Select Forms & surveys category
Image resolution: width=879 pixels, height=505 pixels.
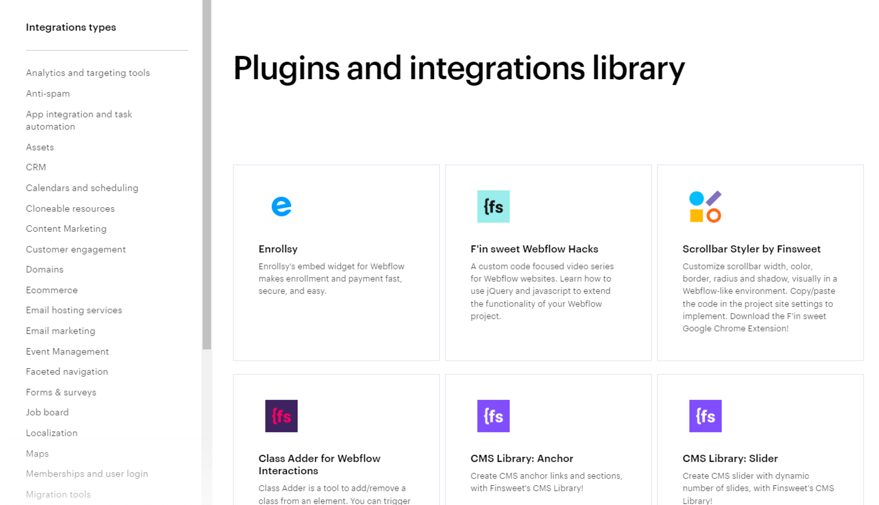pos(61,392)
